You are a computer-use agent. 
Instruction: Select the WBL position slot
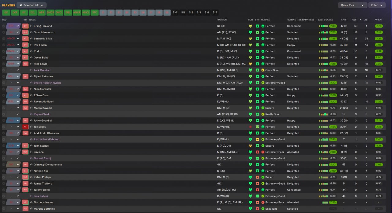(x=68, y=13)
